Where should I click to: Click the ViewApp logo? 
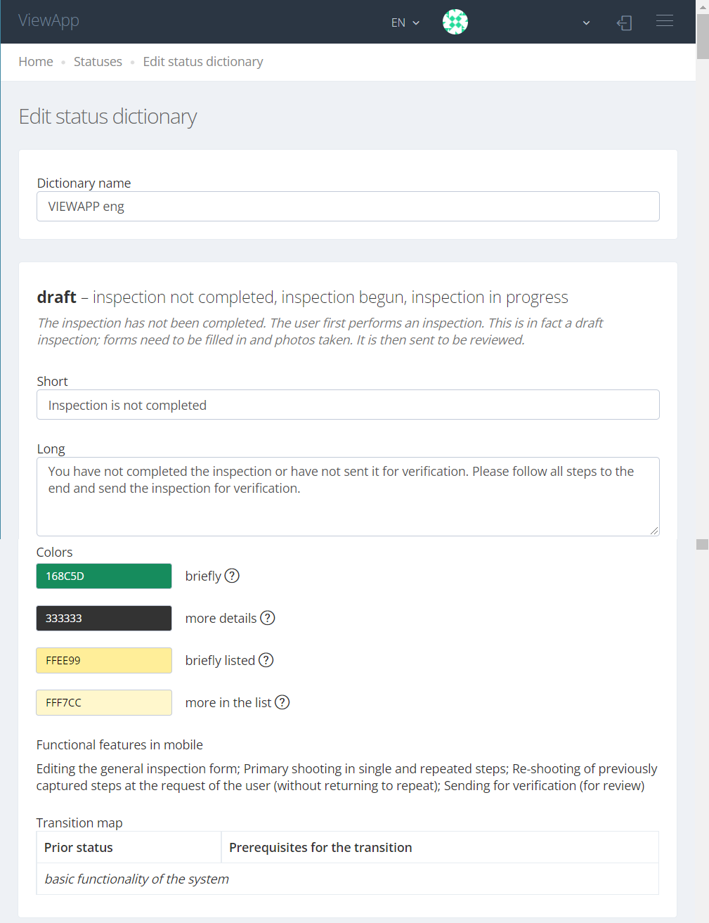pyautogui.click(x=48, y=20)
